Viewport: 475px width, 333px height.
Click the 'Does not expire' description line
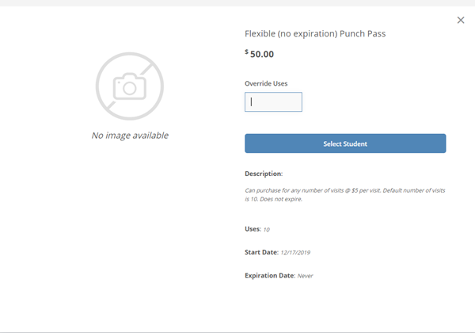click(x=274, y=199)
